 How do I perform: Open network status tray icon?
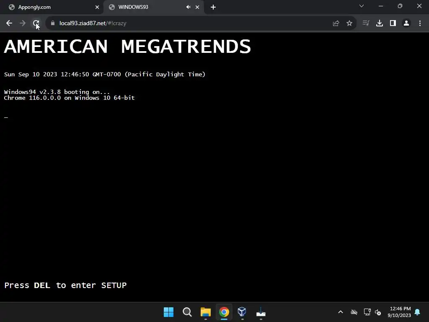[x=367, y=312]
